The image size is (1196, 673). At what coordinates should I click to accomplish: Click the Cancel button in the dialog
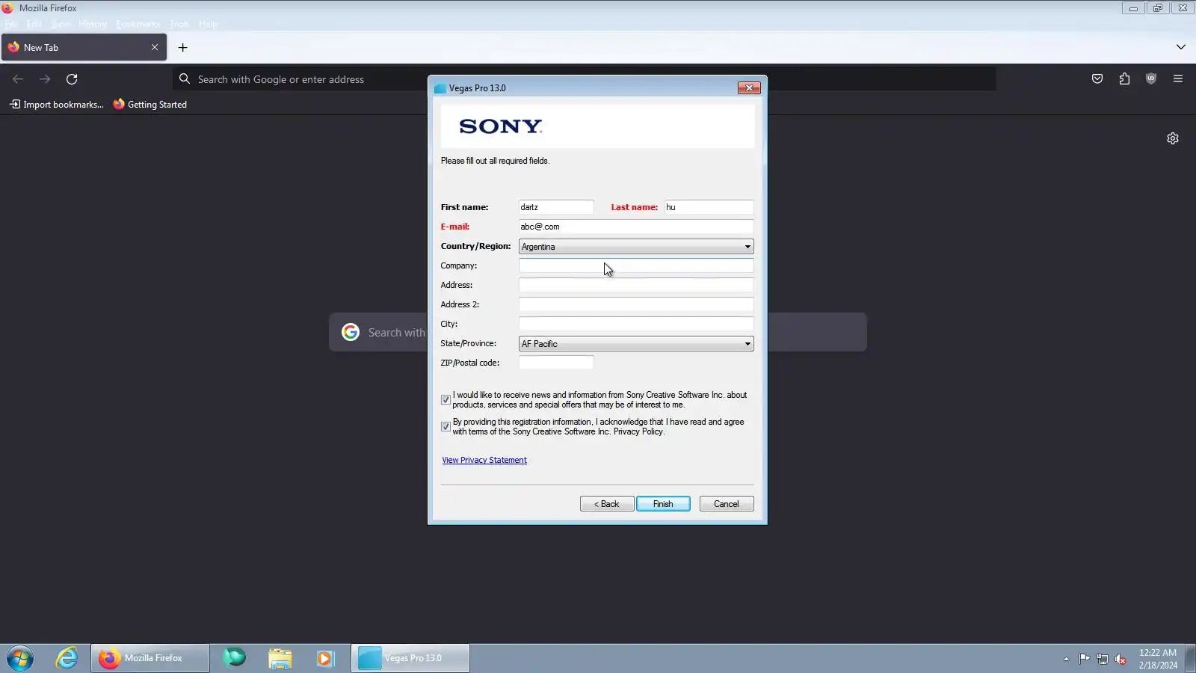pyautogui.click(x=727, y=504)
